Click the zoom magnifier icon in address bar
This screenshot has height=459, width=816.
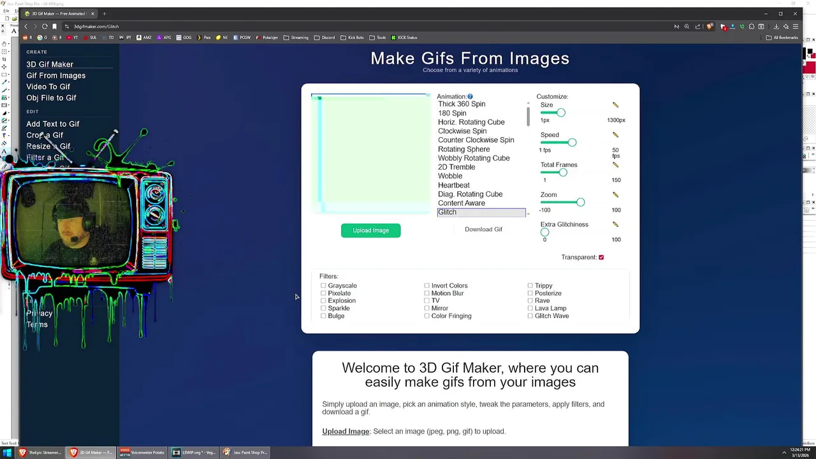tap(687, 26)
